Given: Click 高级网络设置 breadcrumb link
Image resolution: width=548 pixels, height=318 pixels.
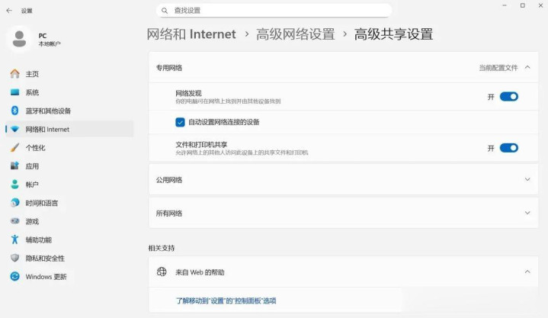Looking at the screenshot, I should [295, 34].
